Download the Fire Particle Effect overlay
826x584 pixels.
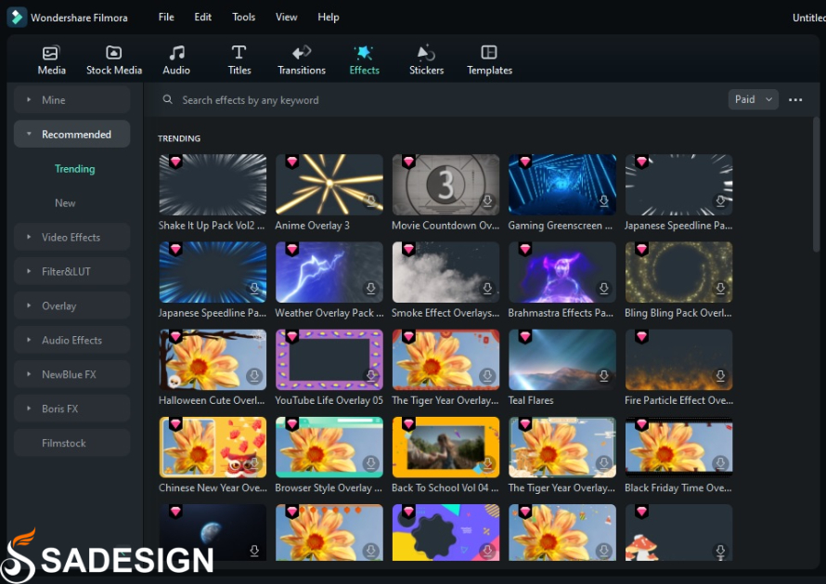click(x=720, y=376)
